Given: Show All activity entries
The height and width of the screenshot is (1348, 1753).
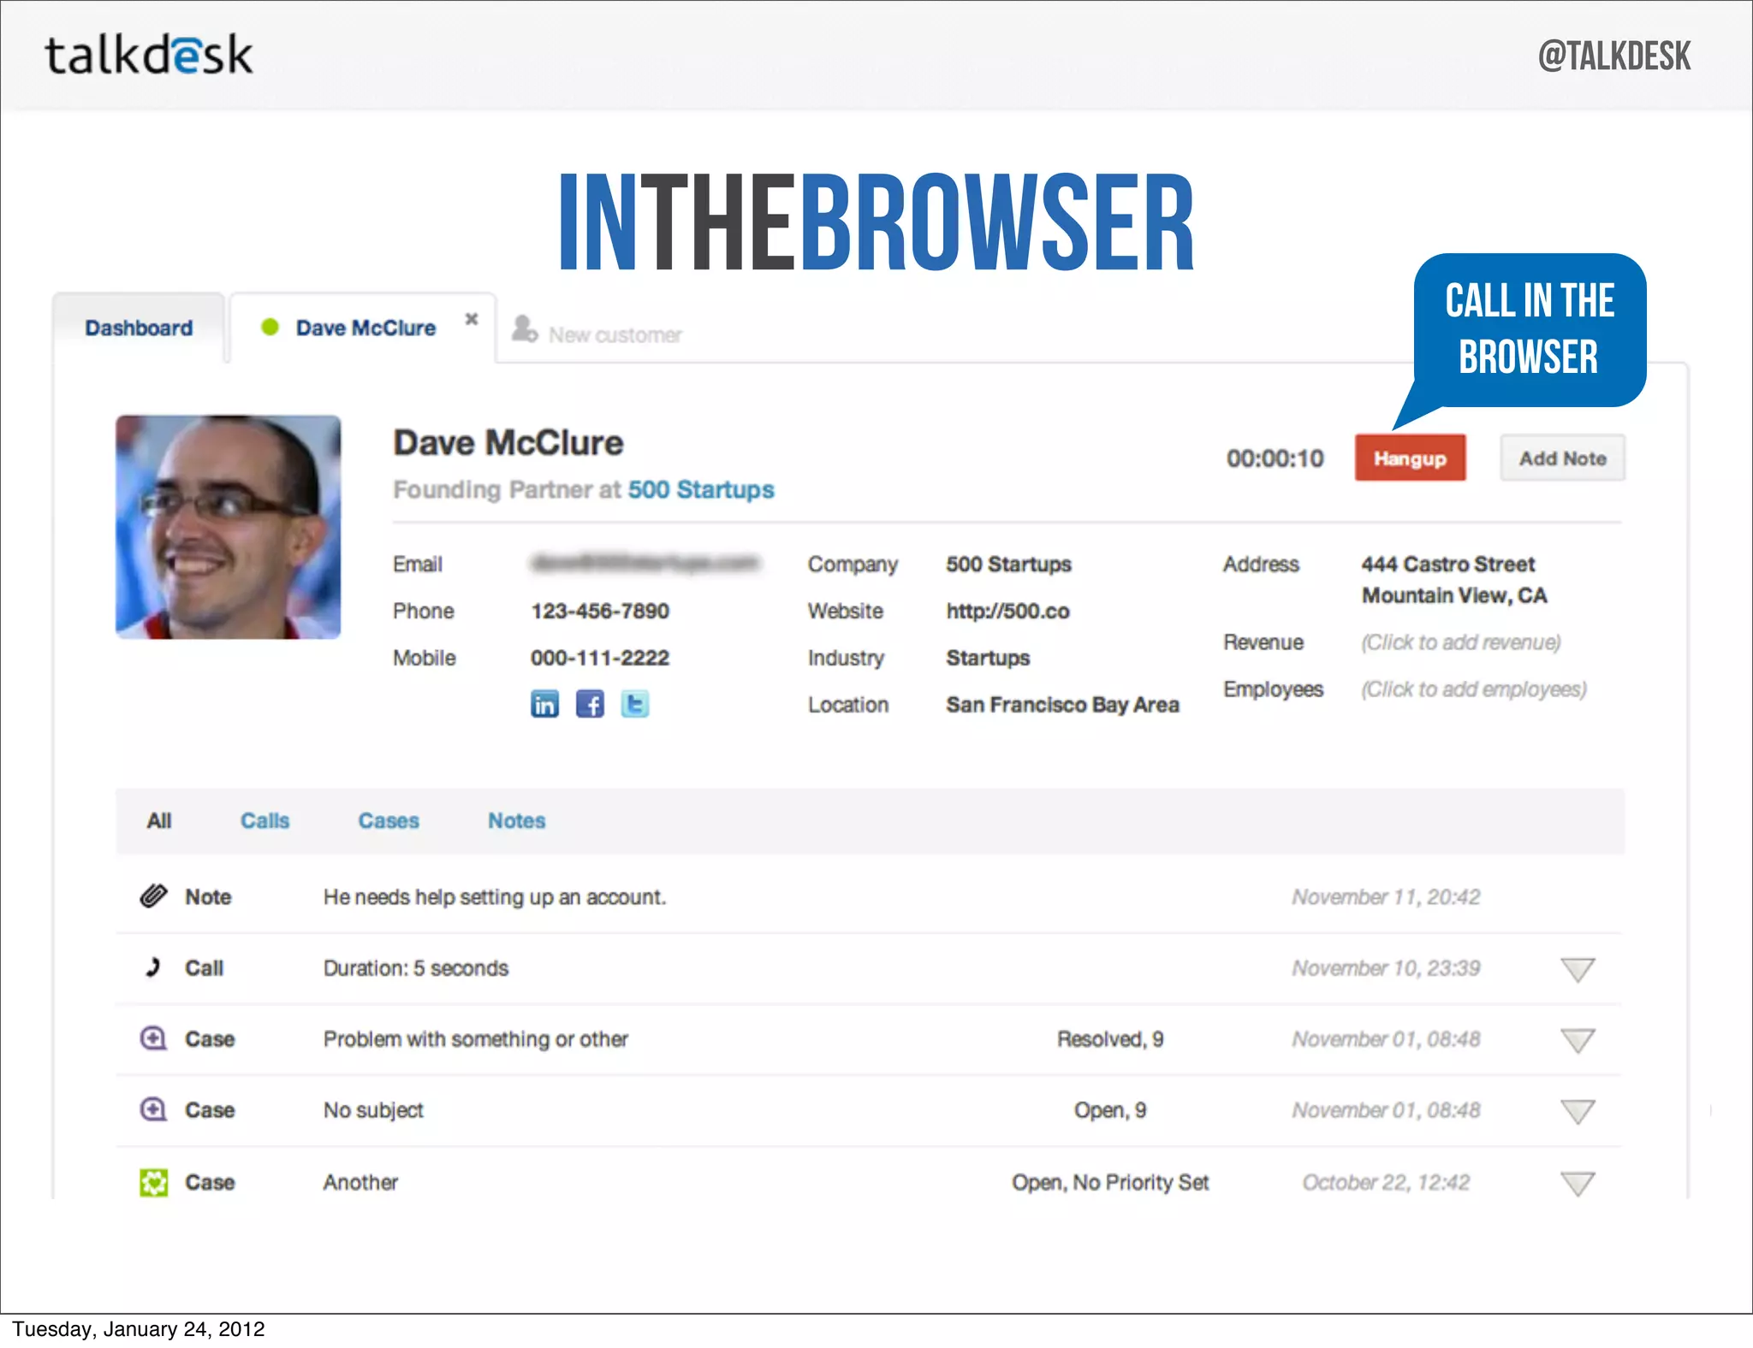Looking at the screenshot, I should [159, 820].
